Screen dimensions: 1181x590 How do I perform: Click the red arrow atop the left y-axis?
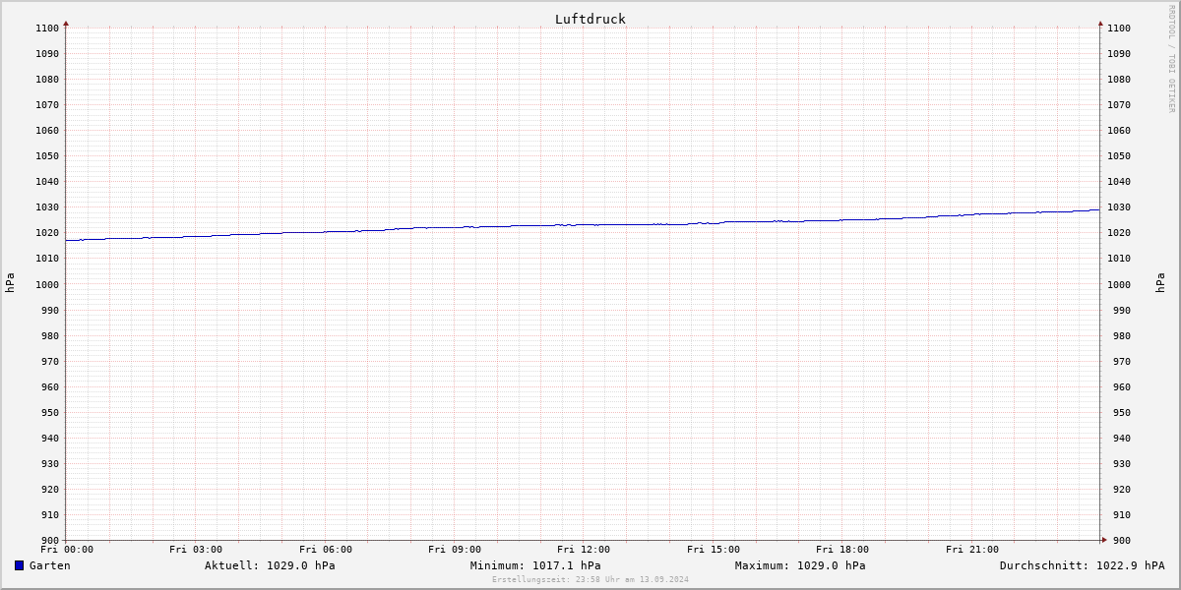pos(66,23)
